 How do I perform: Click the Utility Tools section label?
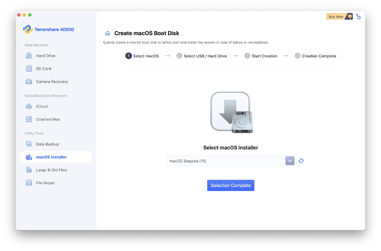34,133
